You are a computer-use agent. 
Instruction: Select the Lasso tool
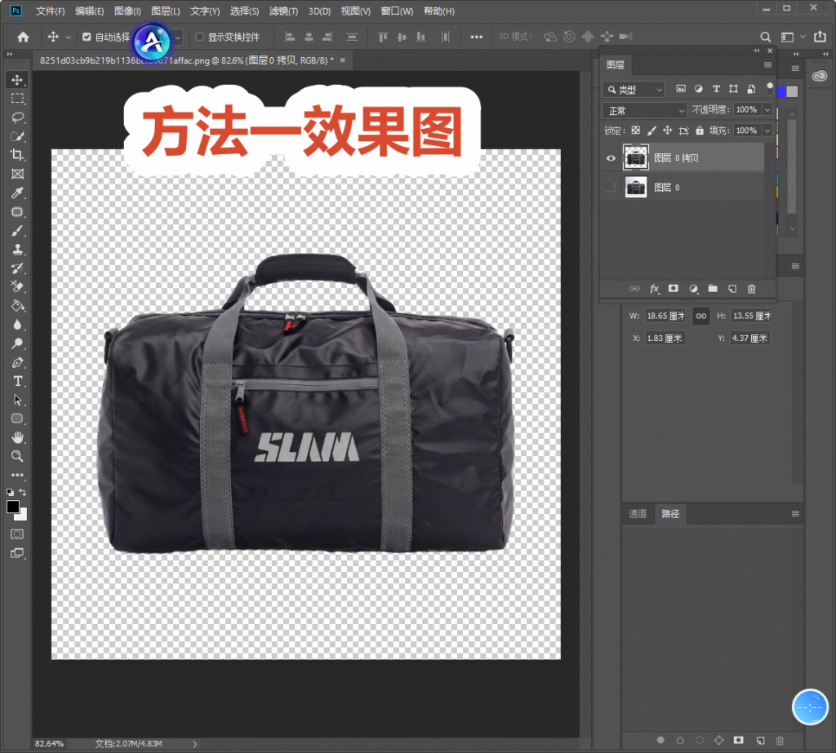pos(17,117)
